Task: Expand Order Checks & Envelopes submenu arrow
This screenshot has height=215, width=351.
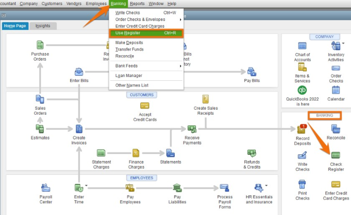Action: click(181, 20)
